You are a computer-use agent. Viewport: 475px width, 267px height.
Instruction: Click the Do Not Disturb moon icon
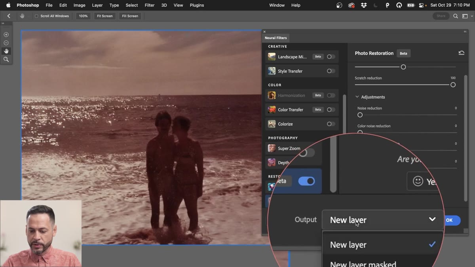coord(376,5)
